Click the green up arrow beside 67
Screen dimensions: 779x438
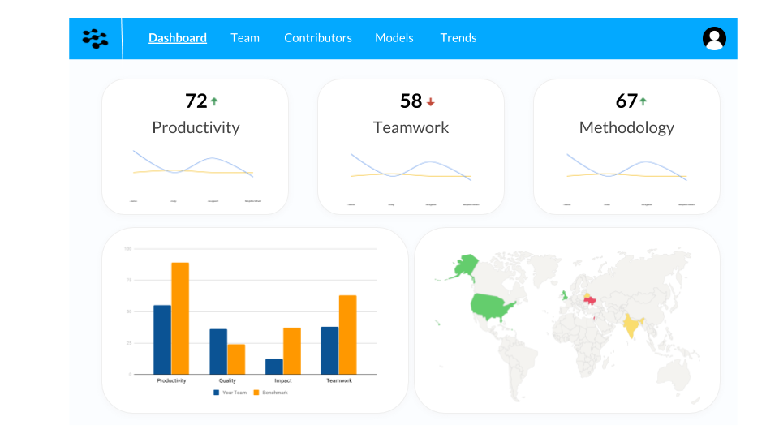tap(643, 101)
